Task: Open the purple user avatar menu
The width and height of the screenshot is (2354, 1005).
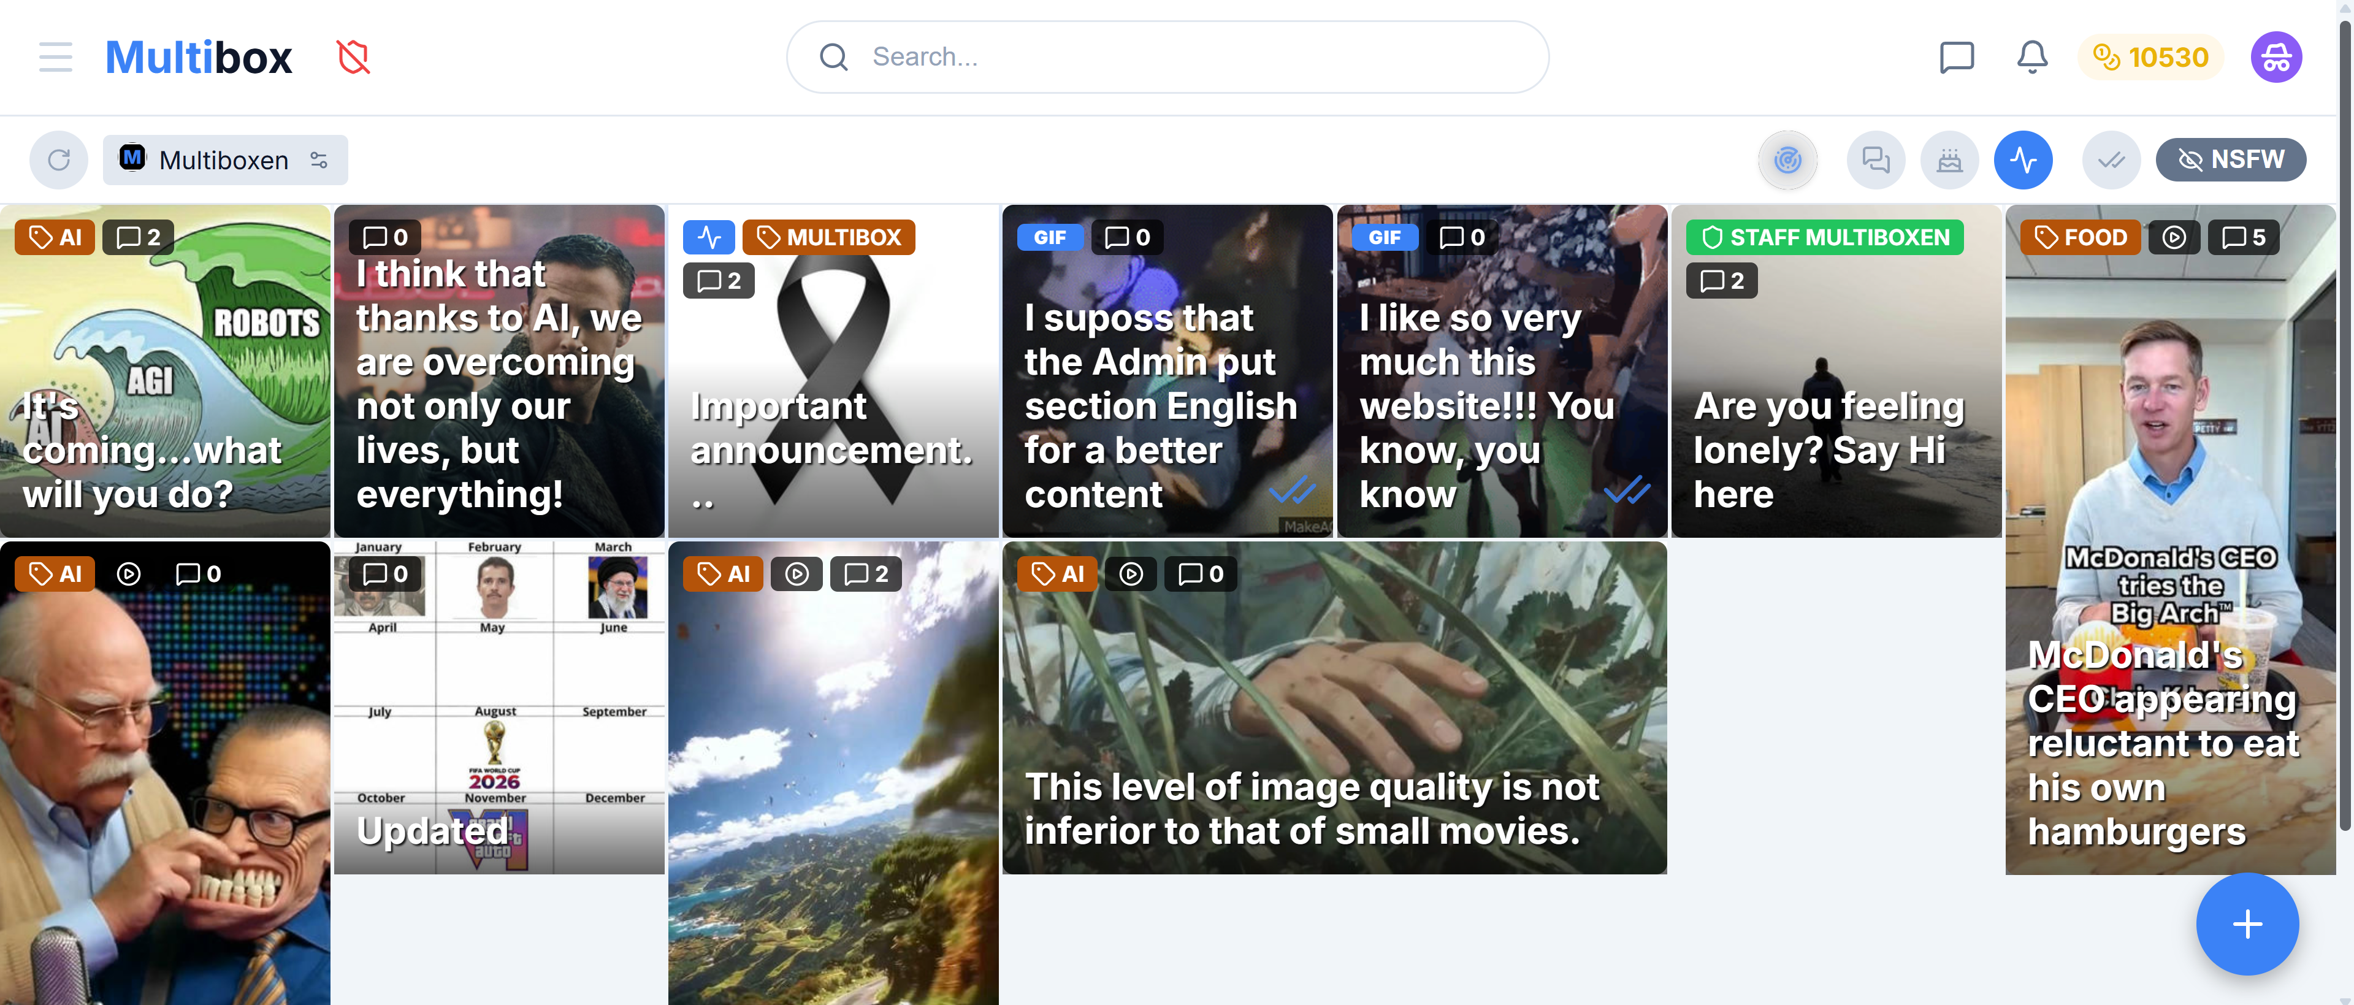Action: click(2276, 56)
